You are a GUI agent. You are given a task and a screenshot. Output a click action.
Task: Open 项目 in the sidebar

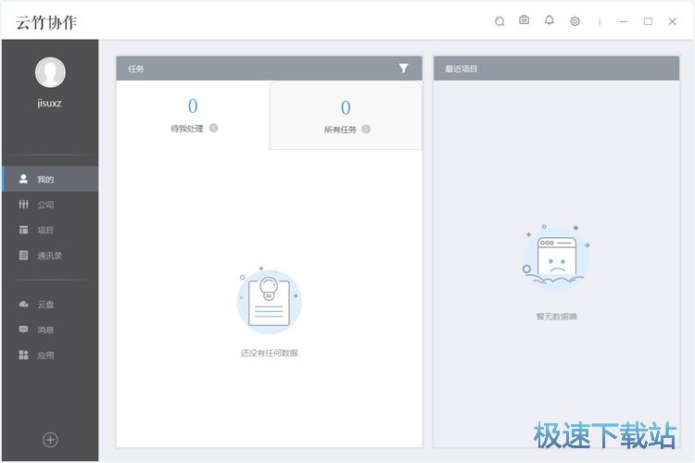50,230
